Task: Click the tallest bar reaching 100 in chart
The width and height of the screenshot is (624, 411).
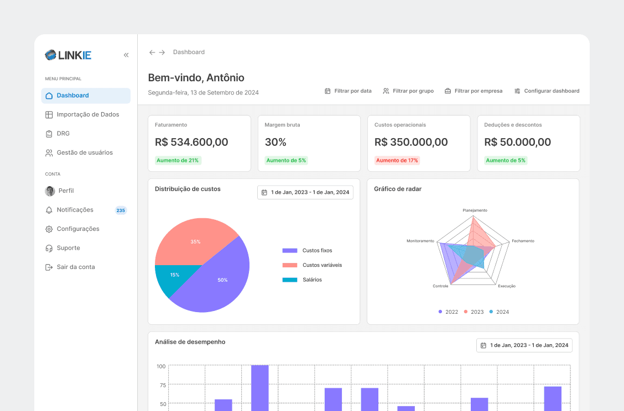Action: [260, 388]
